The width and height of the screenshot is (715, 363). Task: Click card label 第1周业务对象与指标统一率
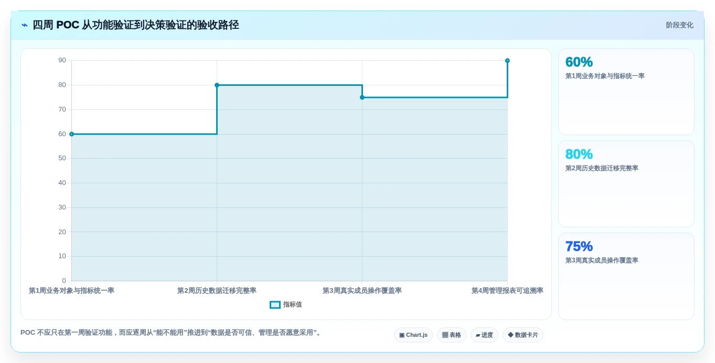(x=605, y=76)
